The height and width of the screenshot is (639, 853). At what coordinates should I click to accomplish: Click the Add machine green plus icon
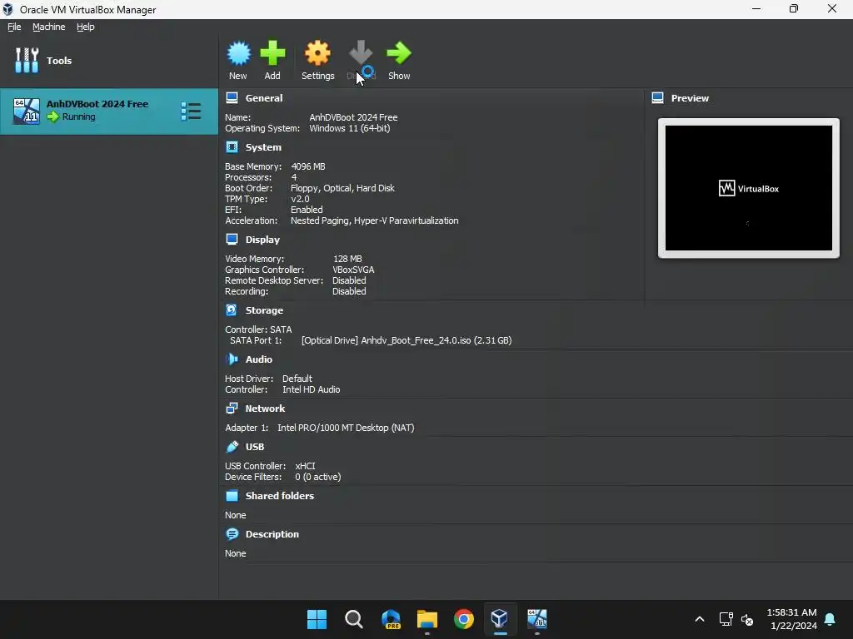tap(272, 53)
